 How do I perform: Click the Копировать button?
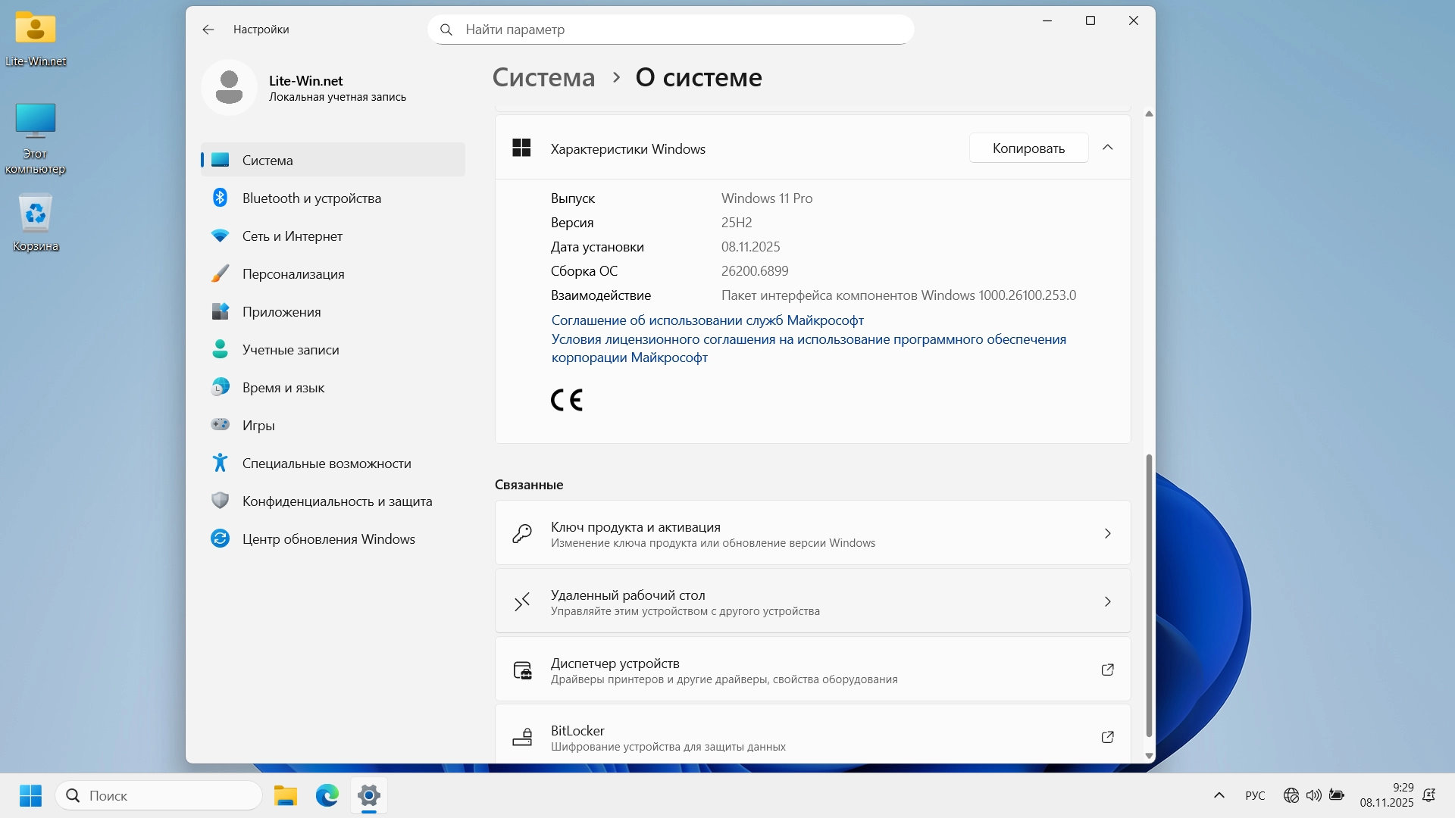1028,148
